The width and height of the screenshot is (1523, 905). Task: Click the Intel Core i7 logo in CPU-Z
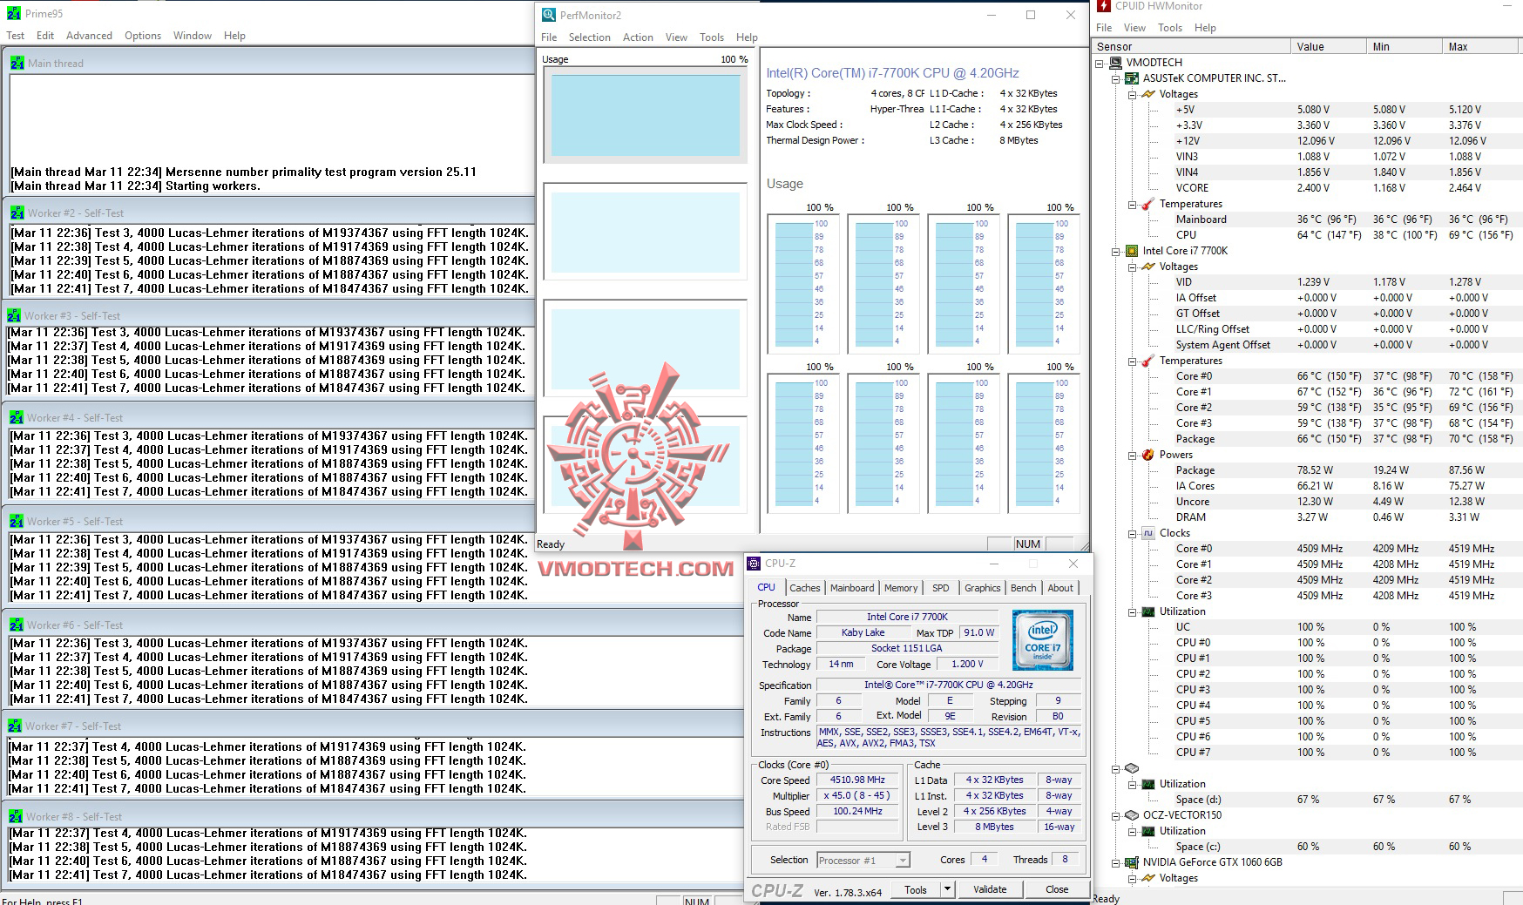coord(1043,640)
